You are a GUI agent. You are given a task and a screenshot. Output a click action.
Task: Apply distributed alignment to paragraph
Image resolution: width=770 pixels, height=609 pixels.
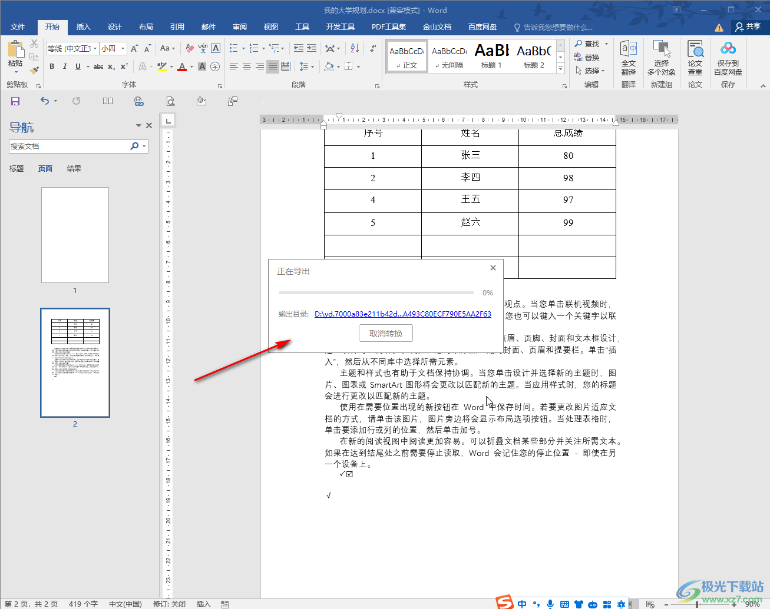coord(286,66)
